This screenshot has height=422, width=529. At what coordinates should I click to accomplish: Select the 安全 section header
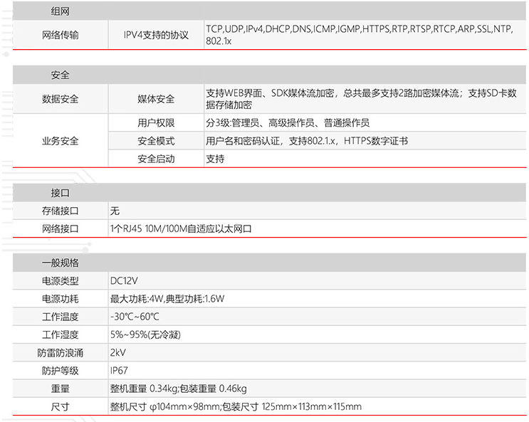coord(61,75)
